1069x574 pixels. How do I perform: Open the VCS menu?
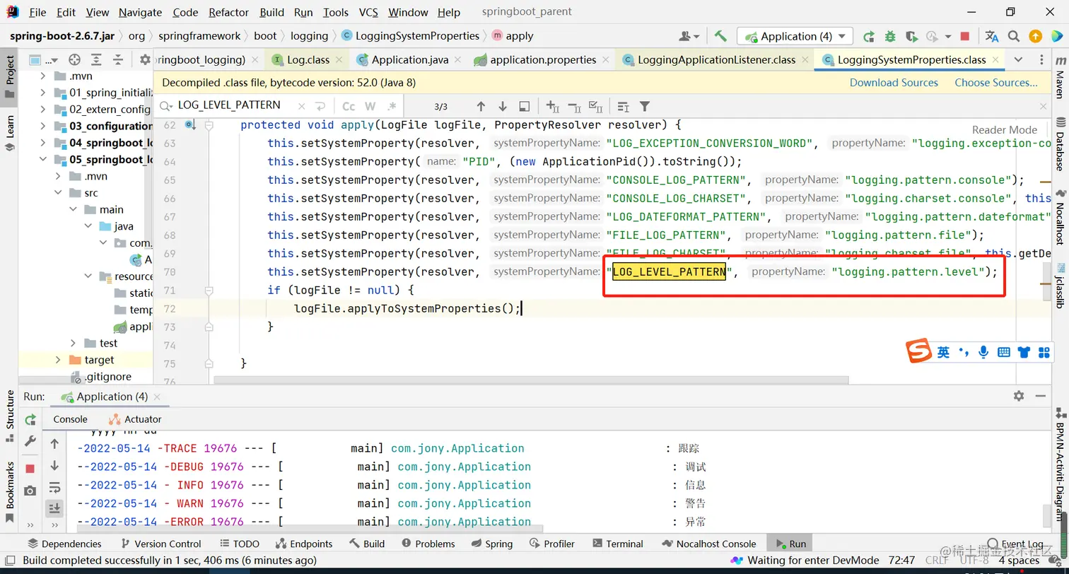368,12
